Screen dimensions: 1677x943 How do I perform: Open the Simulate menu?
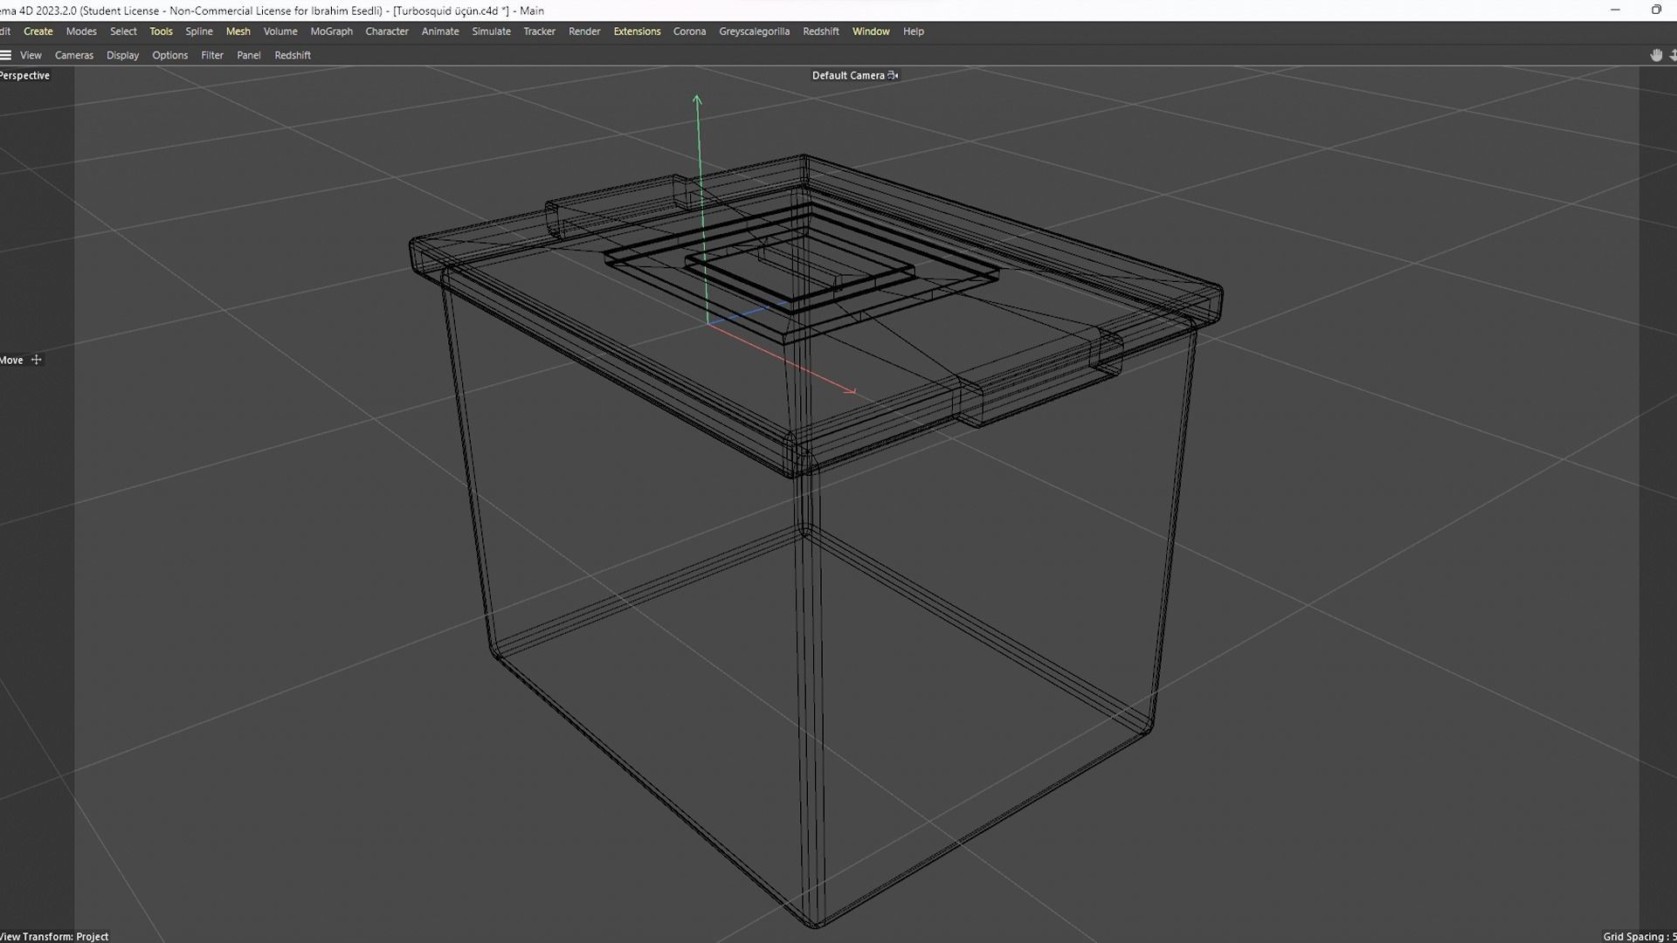[491, 31]
